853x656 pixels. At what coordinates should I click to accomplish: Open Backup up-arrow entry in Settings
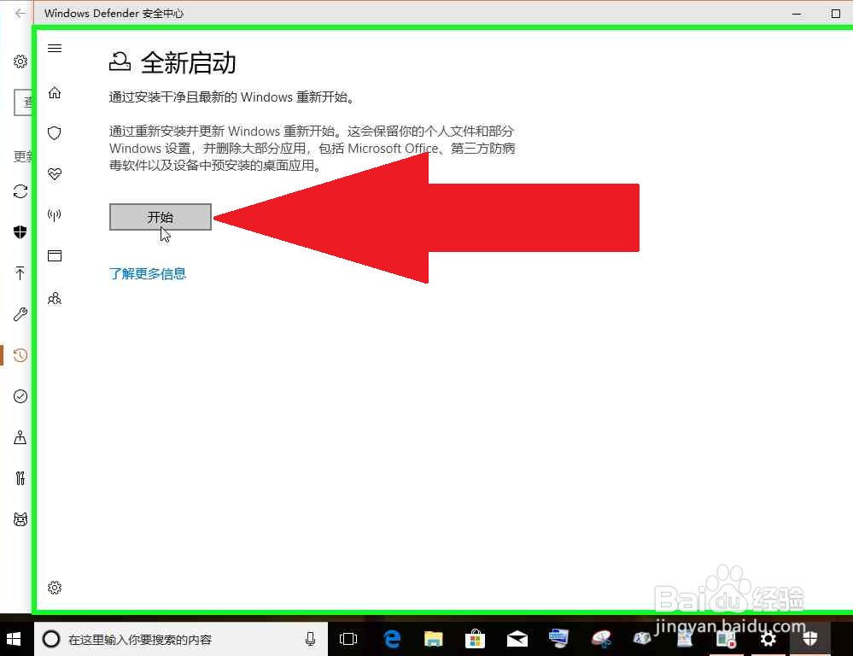tap(20, 273)
